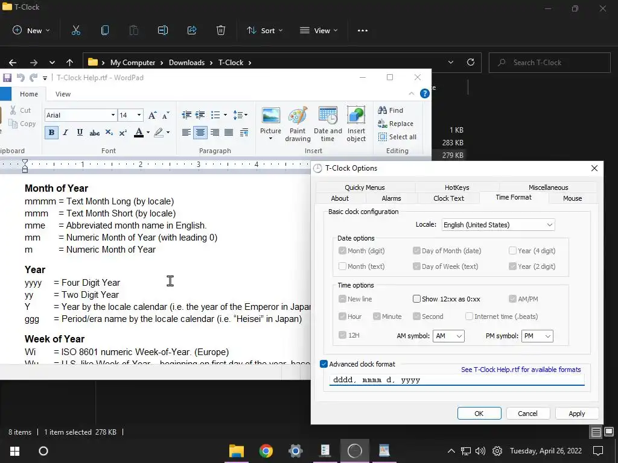Toggle Underline formatting in WordPad
This screenshot has height=463, width=618.
(x=80, y=133)
